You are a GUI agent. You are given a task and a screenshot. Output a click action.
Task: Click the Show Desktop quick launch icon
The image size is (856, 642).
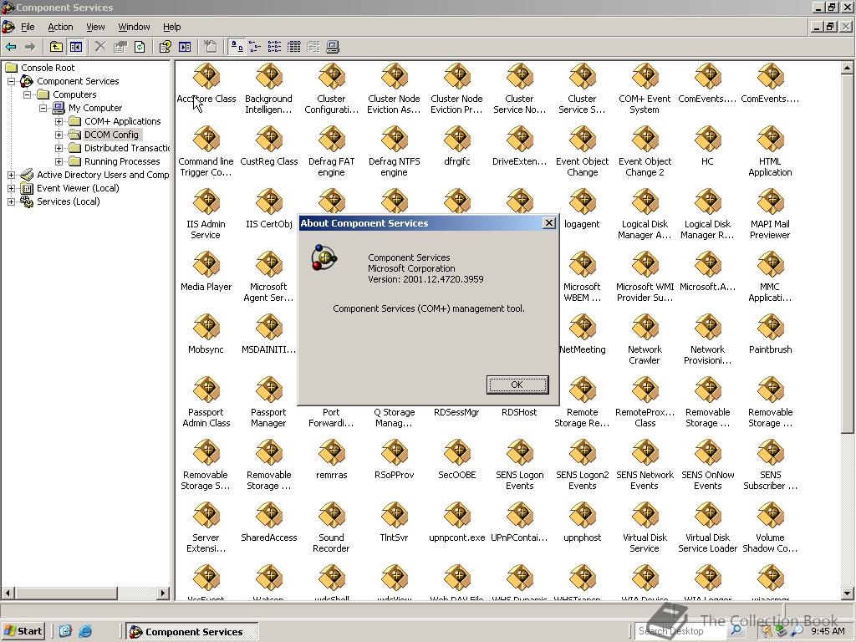[65, 631]
